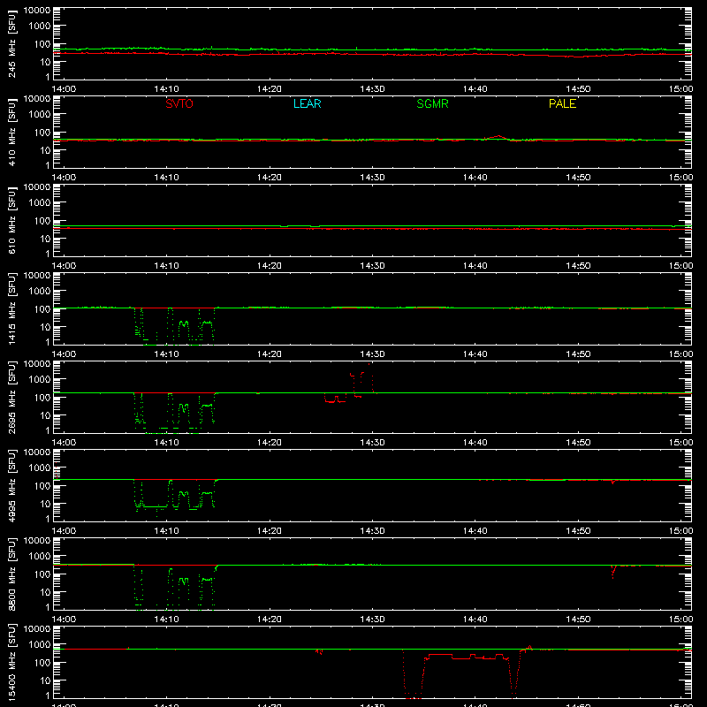
Task: Click 14:10 tick under 410 MHz panel
Action: point(166,178)
